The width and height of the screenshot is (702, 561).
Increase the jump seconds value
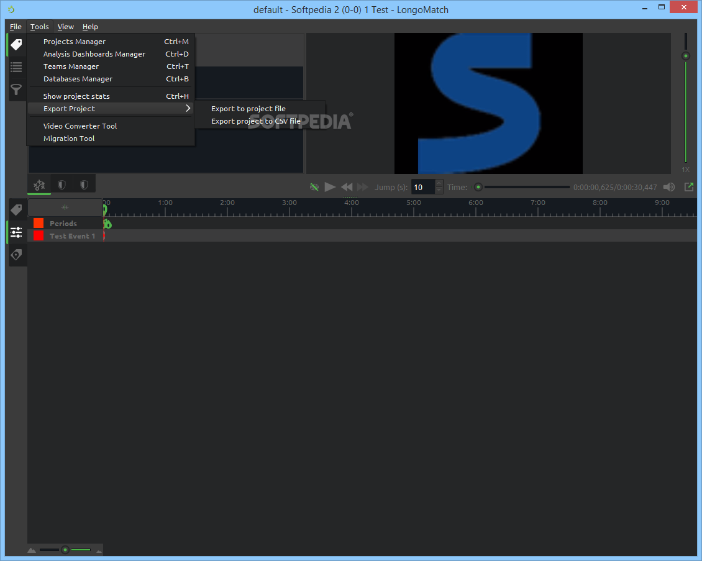coord(439,183)
